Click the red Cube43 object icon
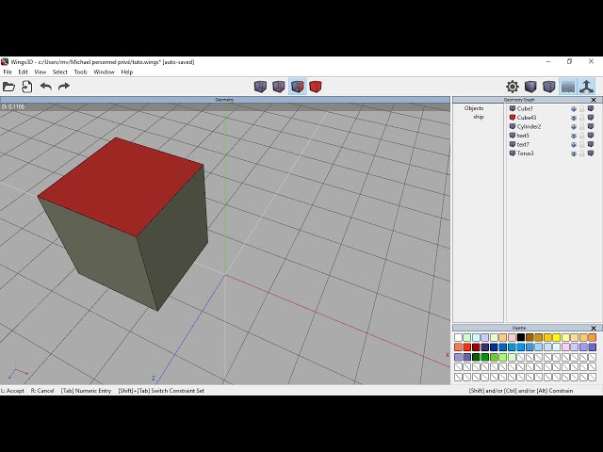 [513, 117]
